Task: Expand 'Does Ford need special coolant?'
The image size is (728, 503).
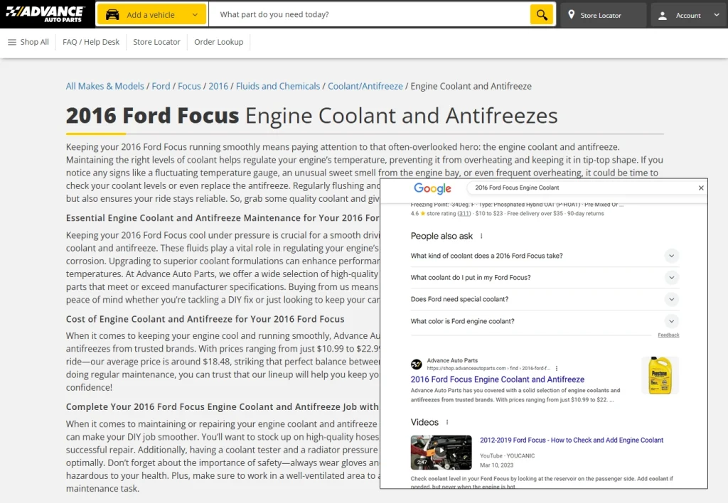Action: [x=545, y=299]
